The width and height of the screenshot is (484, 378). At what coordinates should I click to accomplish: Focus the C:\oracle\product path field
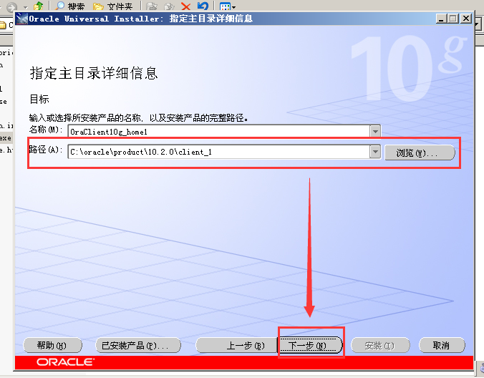coord(219,152)
